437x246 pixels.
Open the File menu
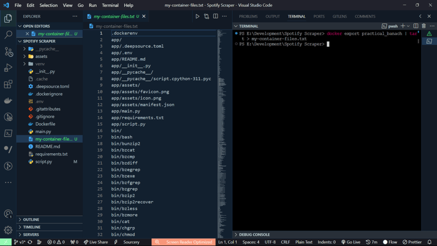[x=18, y=5]
